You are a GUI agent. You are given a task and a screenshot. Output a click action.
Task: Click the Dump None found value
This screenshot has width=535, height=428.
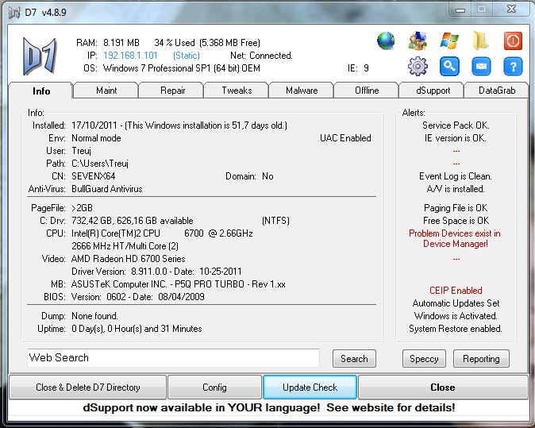94,316
